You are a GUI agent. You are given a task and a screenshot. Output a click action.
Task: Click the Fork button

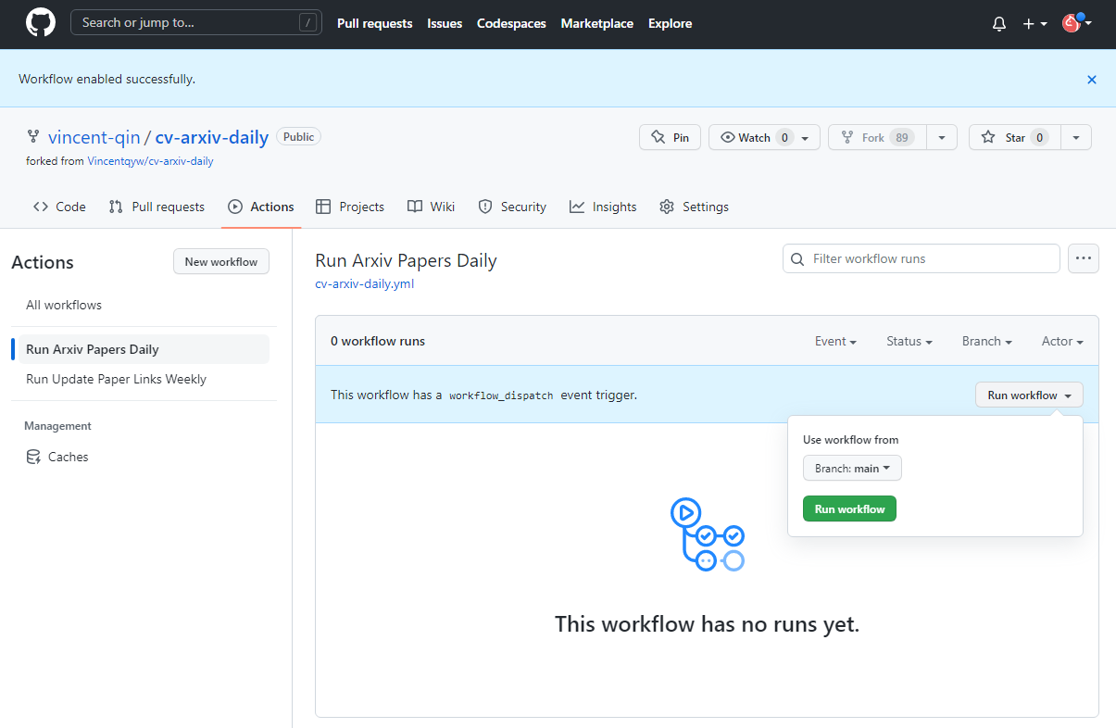[x=876, y=137]
